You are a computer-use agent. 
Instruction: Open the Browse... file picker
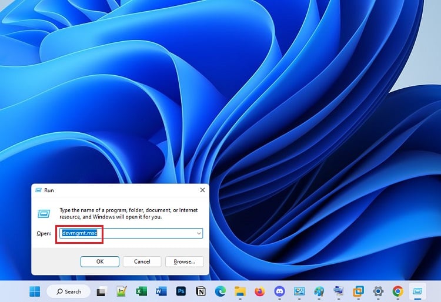[185, 261]
